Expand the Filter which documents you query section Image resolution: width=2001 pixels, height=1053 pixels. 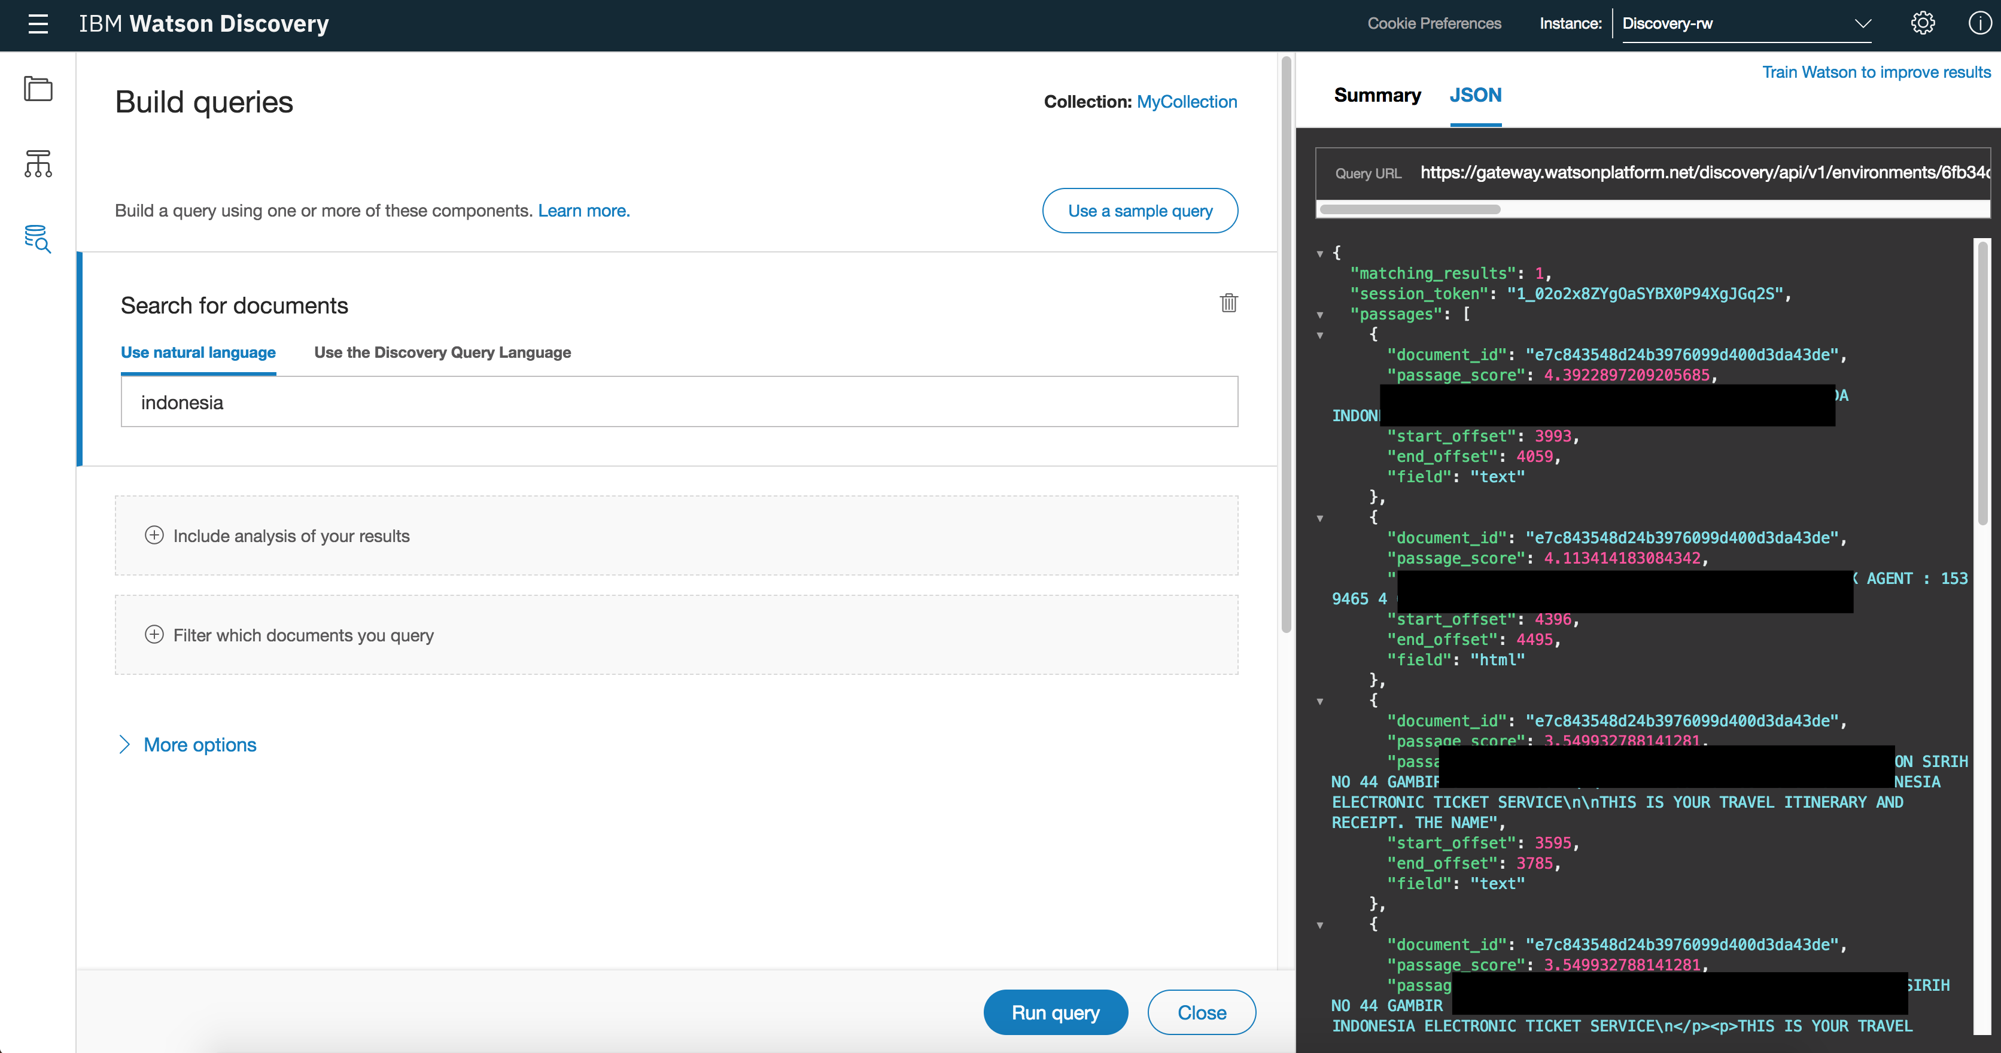[155, 635]
